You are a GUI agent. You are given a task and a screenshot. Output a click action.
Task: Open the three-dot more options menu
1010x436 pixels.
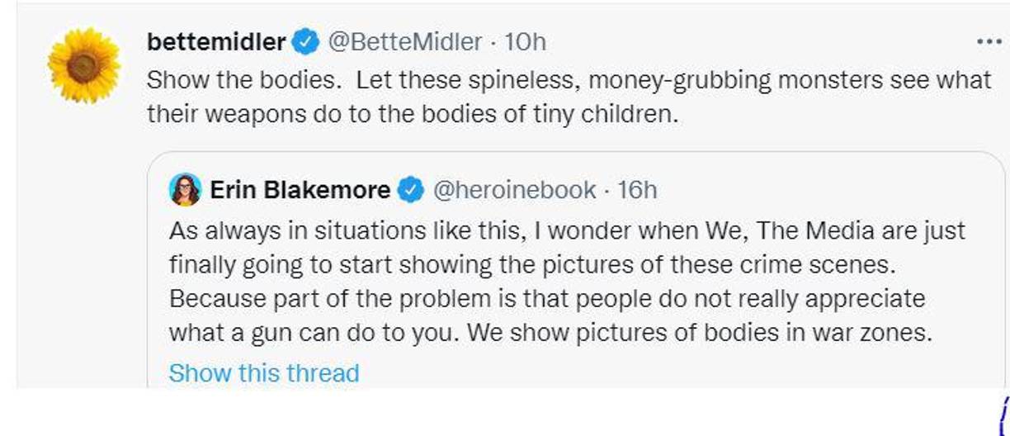(988, 42)
